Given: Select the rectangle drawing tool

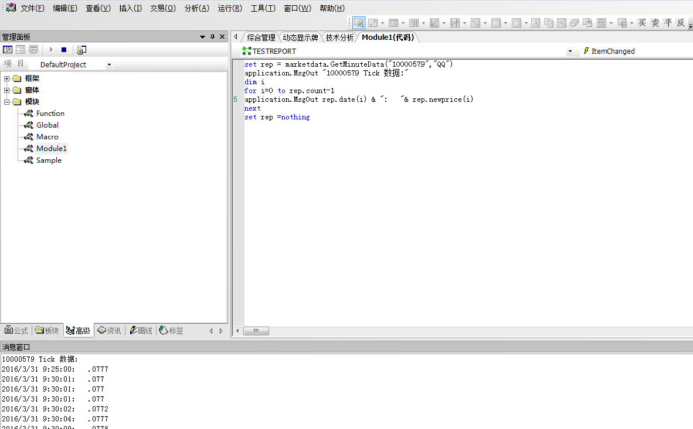Looking at the screenshot, I should pyautogui.click(x=496, y=23).
